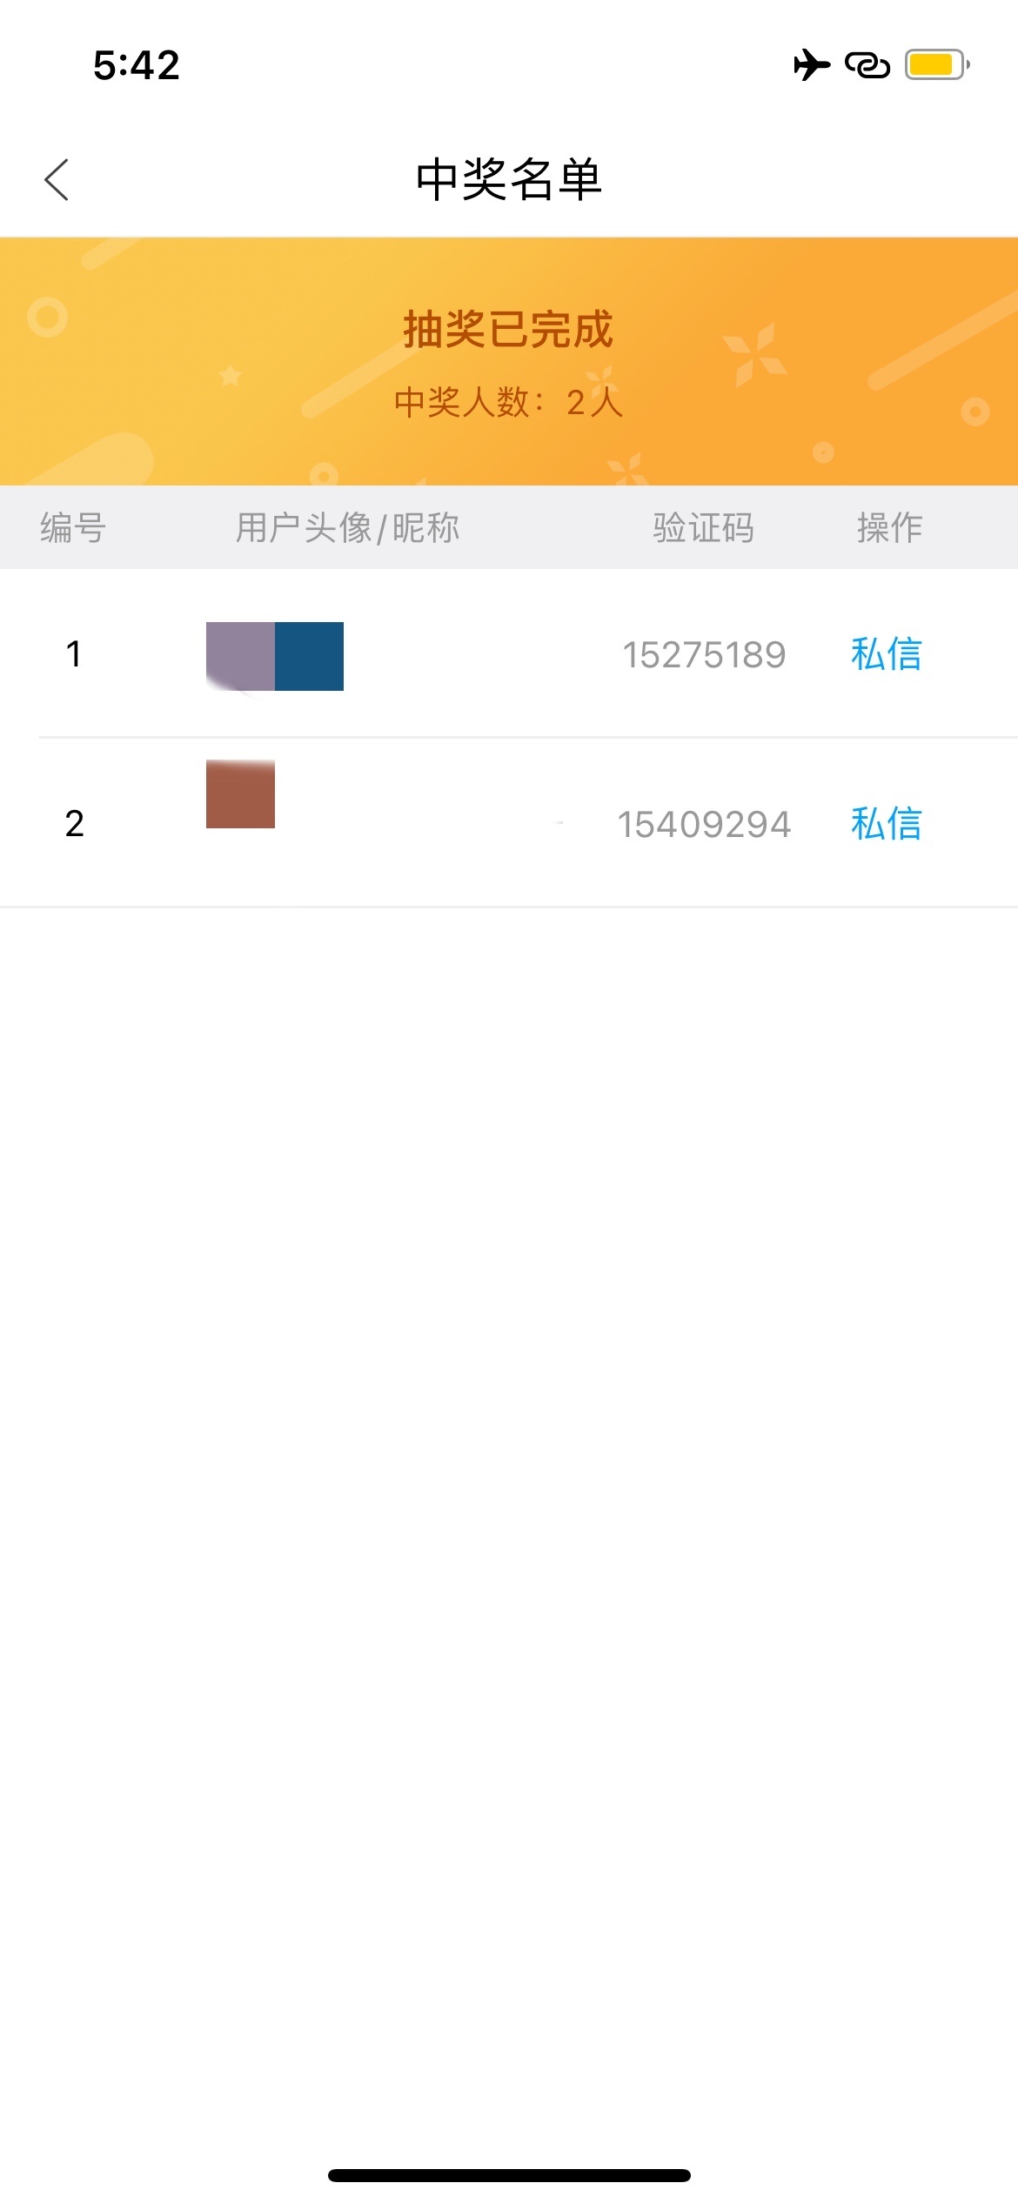Tap the 中奖人数: 2人 text
Image resolution: width=1018 pixels, height=2203 pixels.
509,402
